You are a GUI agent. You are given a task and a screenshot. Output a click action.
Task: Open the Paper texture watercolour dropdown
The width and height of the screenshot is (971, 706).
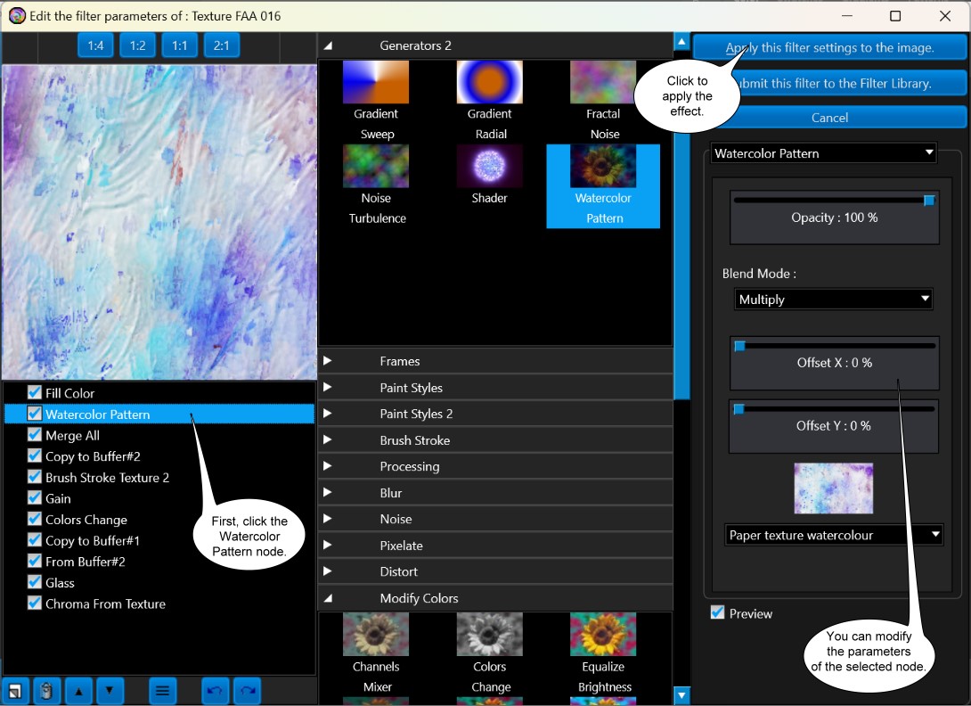coord(834,536)
